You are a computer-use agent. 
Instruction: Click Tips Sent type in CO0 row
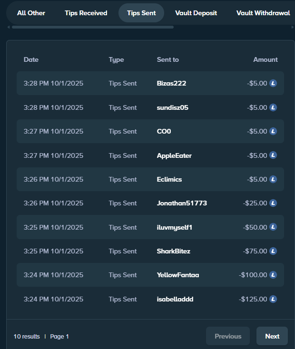(x=123, y=132)
